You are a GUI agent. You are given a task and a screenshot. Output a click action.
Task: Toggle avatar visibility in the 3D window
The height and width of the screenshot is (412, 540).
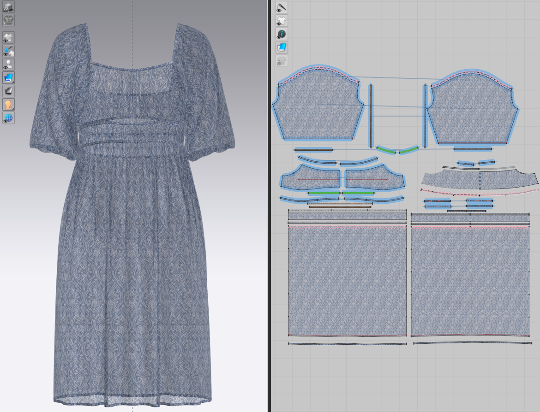[x=8, y=65]
